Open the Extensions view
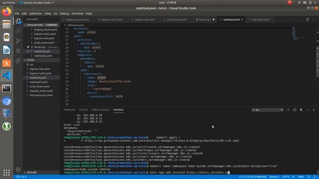This screenshot has width=319, height=179. coord(18,61)
